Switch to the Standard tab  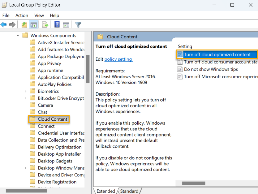tap(129, 191)
